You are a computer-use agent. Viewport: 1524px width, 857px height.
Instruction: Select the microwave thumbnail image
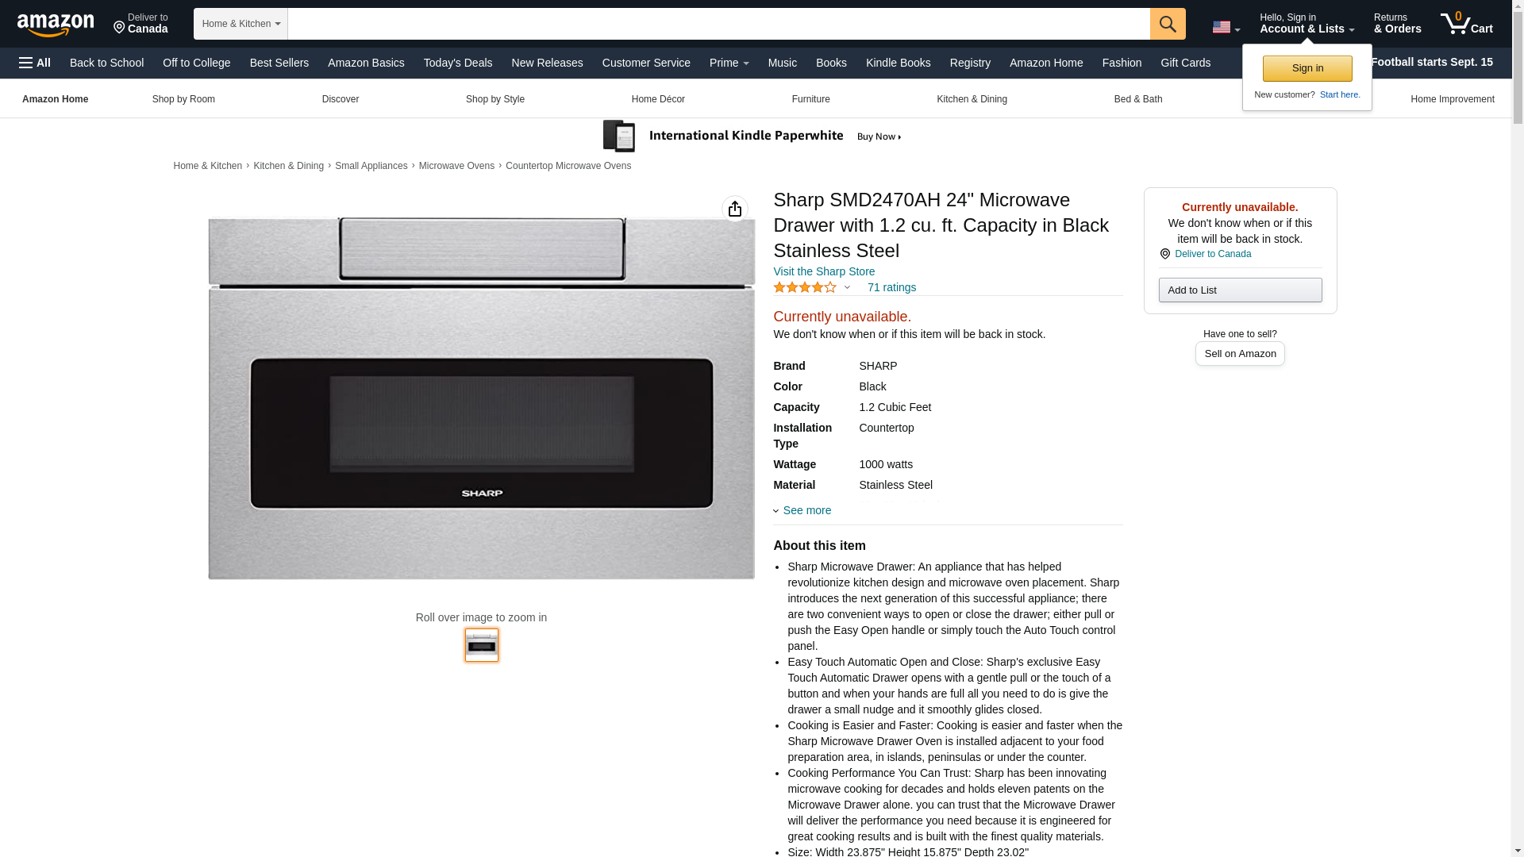coord(482,645)
